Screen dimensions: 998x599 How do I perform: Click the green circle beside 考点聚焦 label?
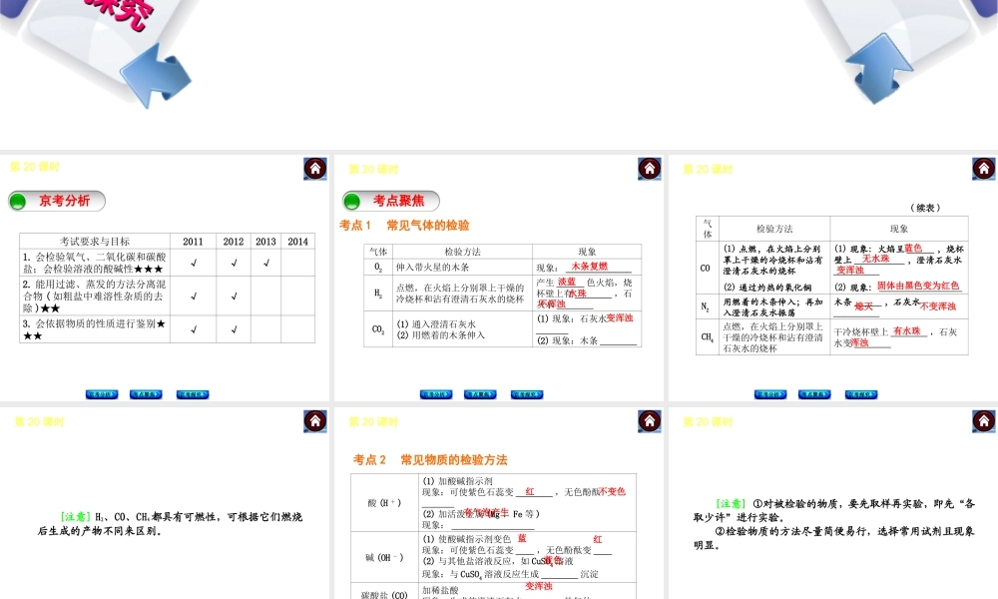pos(352,202)
